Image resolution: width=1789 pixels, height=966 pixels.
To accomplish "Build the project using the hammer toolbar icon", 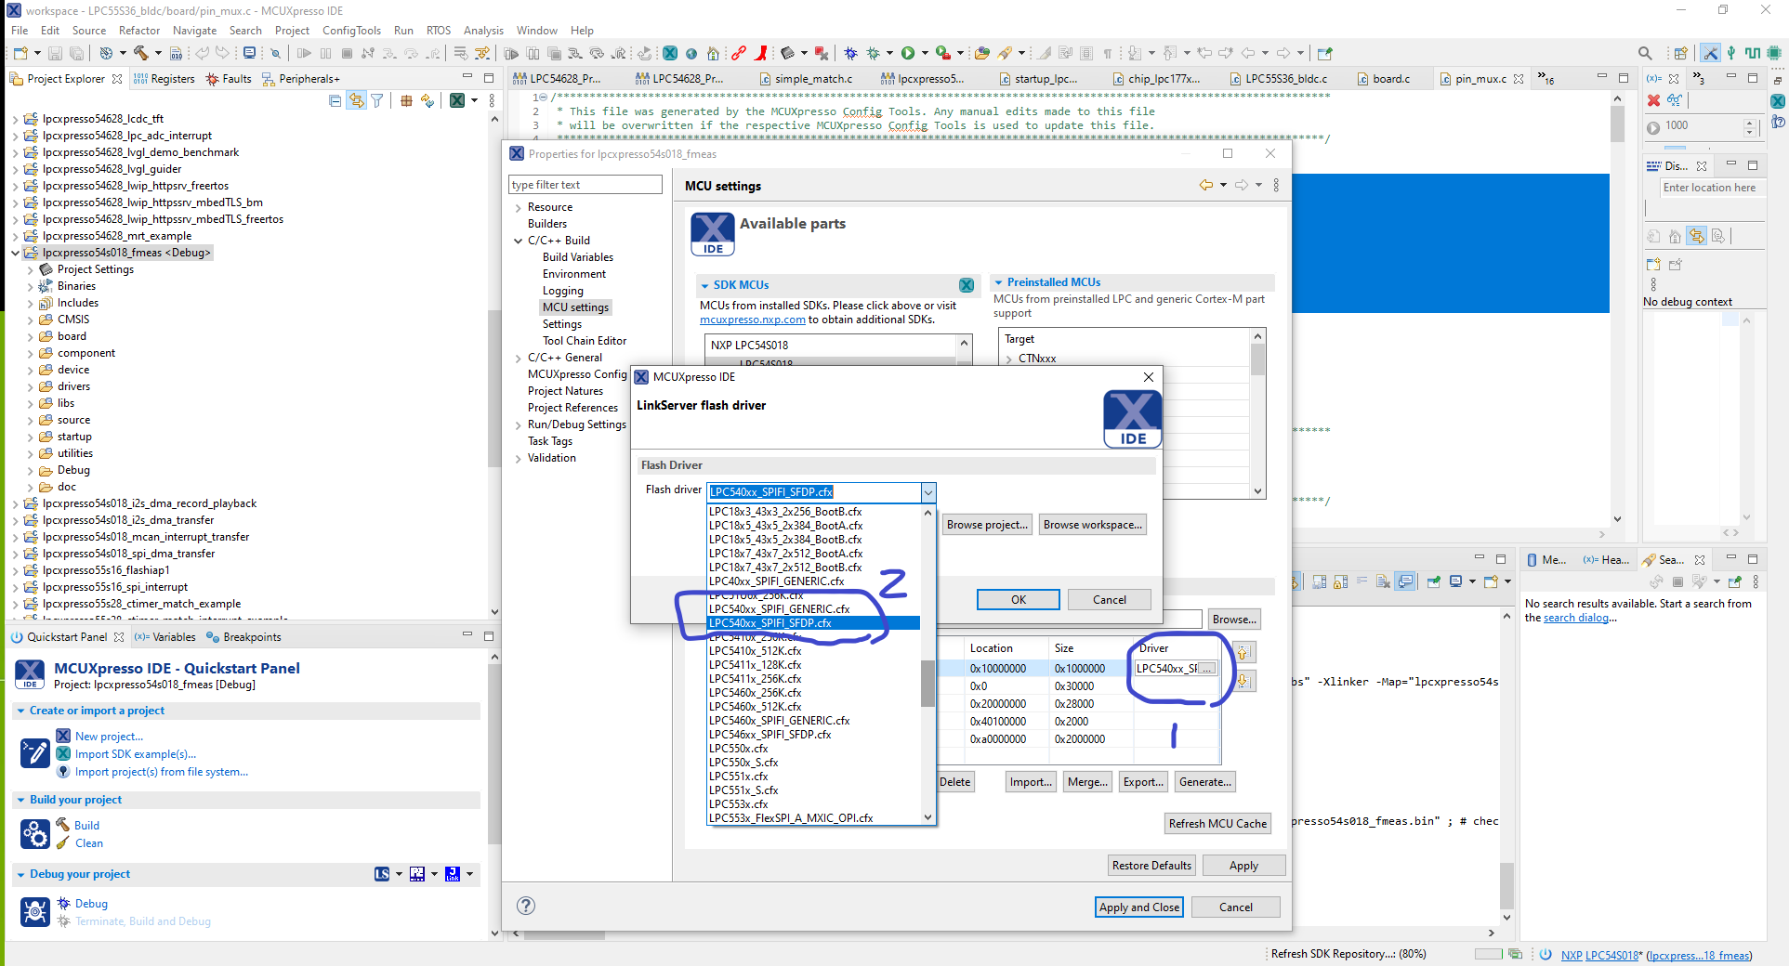I will coord(141,53).
